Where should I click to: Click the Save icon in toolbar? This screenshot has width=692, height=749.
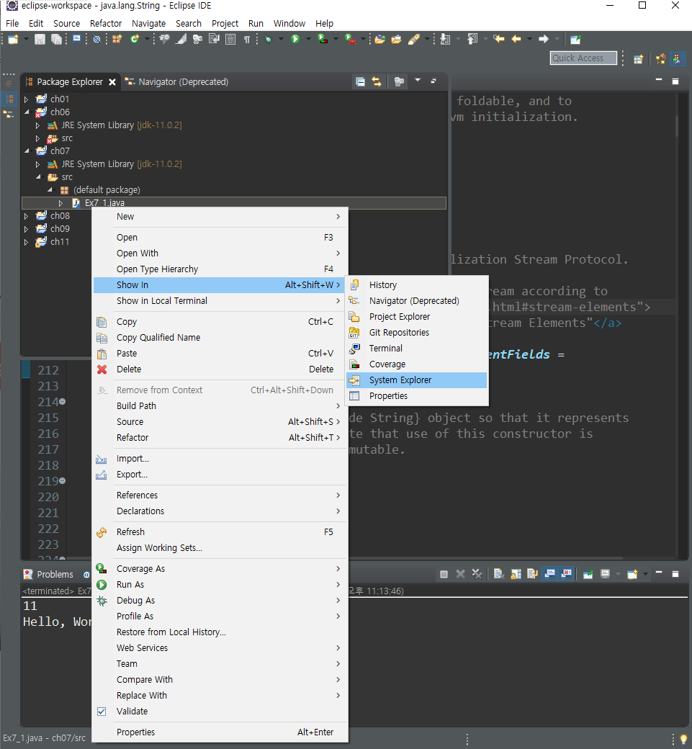pos(40,40)
